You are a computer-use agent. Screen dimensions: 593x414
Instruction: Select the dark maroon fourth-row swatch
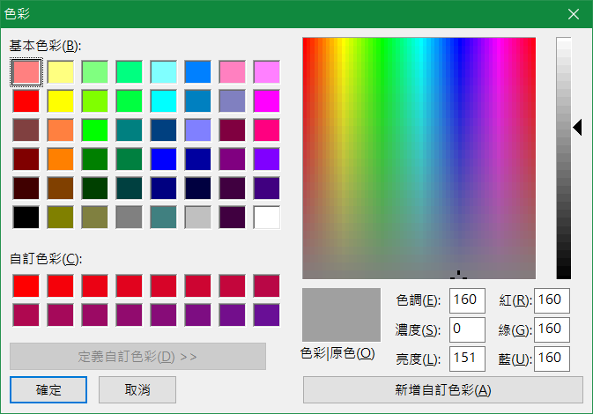tap(26, 159)
